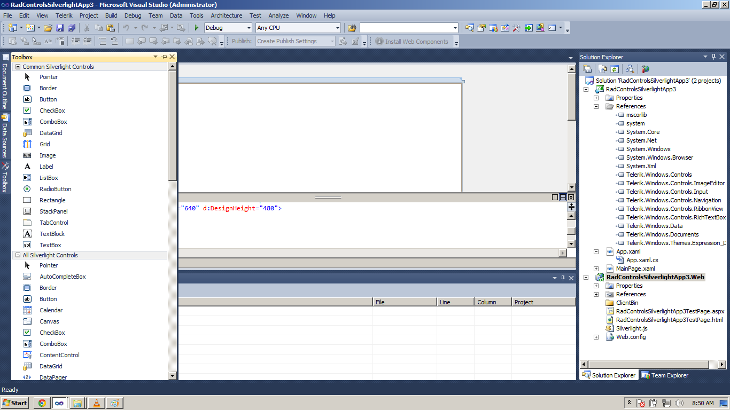
Task: Start debugging with the green play icon
Action: [197, 28]
